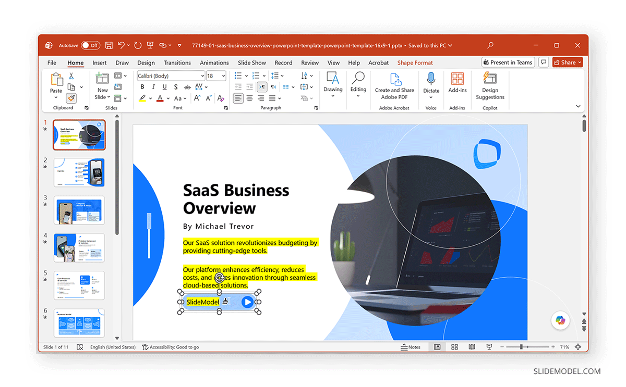Open the File menu
This screenshot has height=387, width=626.
(52, 63)
